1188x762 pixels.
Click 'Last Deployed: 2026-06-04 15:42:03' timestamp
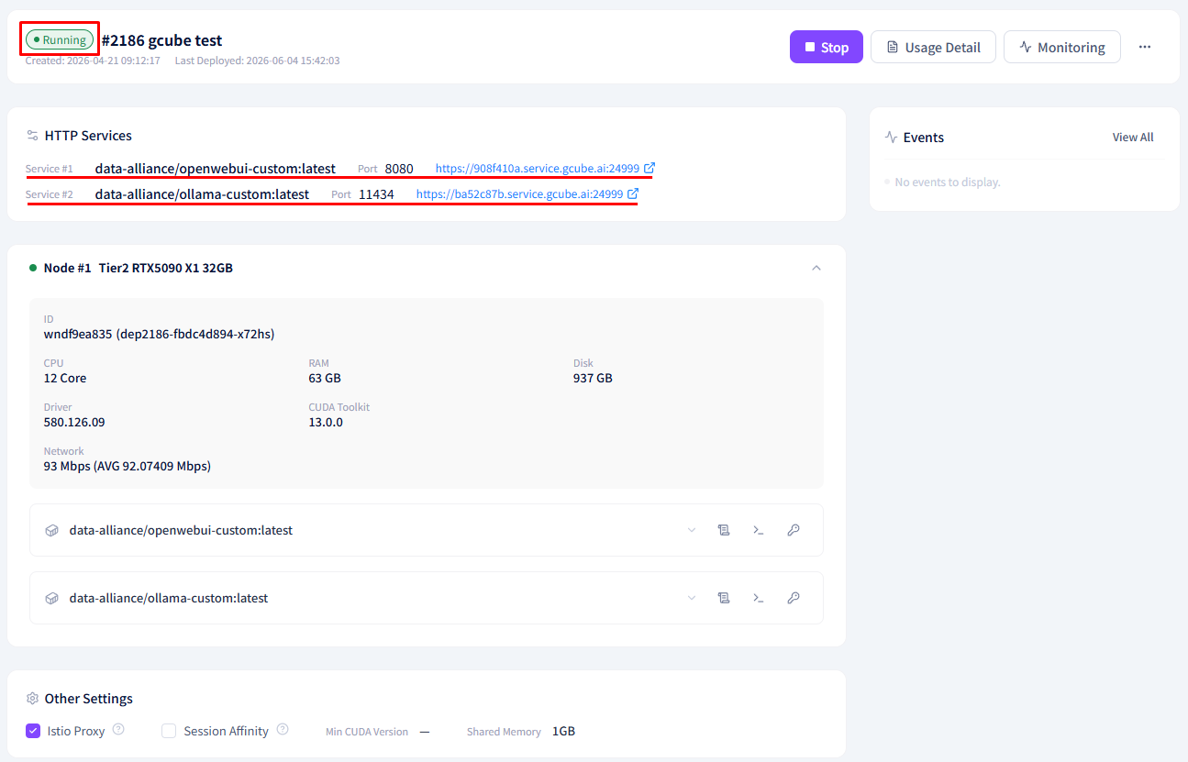pos(258,61)
